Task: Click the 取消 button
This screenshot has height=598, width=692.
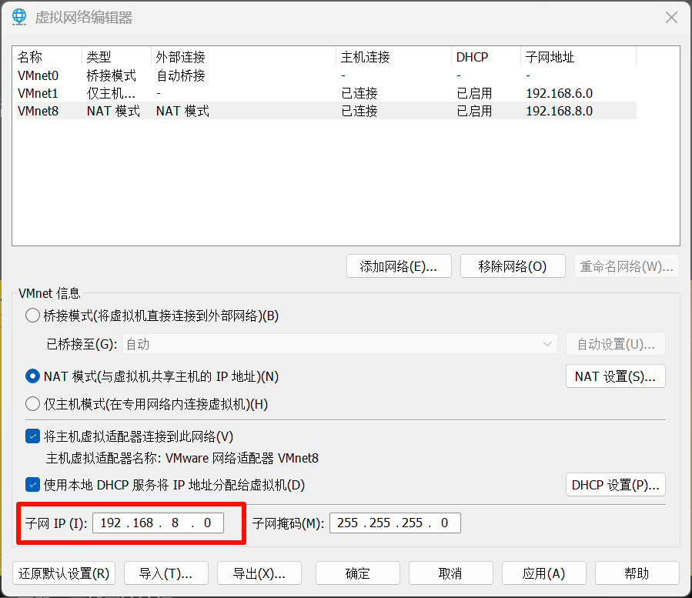Action: [451, 573]
